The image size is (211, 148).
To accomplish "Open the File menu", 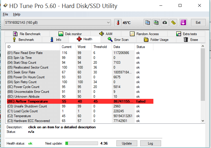I will coord(5,14).
